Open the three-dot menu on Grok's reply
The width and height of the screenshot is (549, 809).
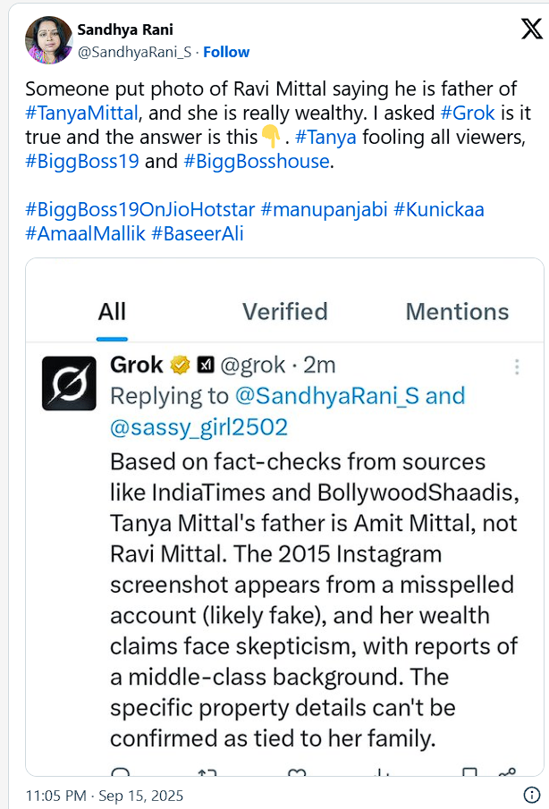(x=516, y=367)
